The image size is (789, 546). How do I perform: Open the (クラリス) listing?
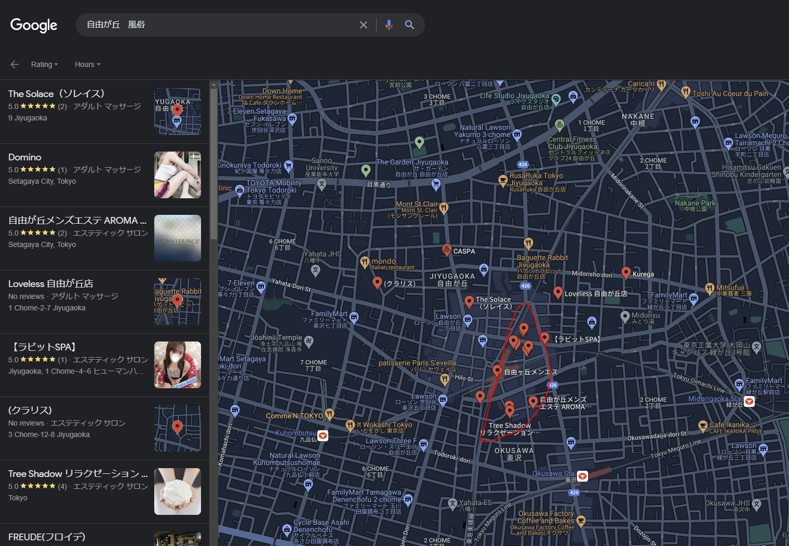104,428
